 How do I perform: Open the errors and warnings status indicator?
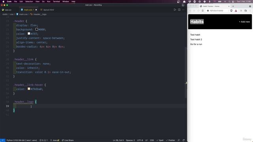[43, 140]
